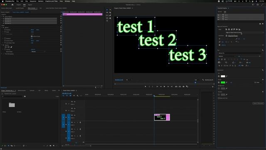Open the Graphics and Titles menu

[x=52, y=1]
